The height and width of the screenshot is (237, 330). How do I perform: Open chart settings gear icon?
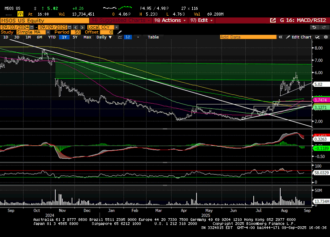pyautogui.click(x=326, y=37)
